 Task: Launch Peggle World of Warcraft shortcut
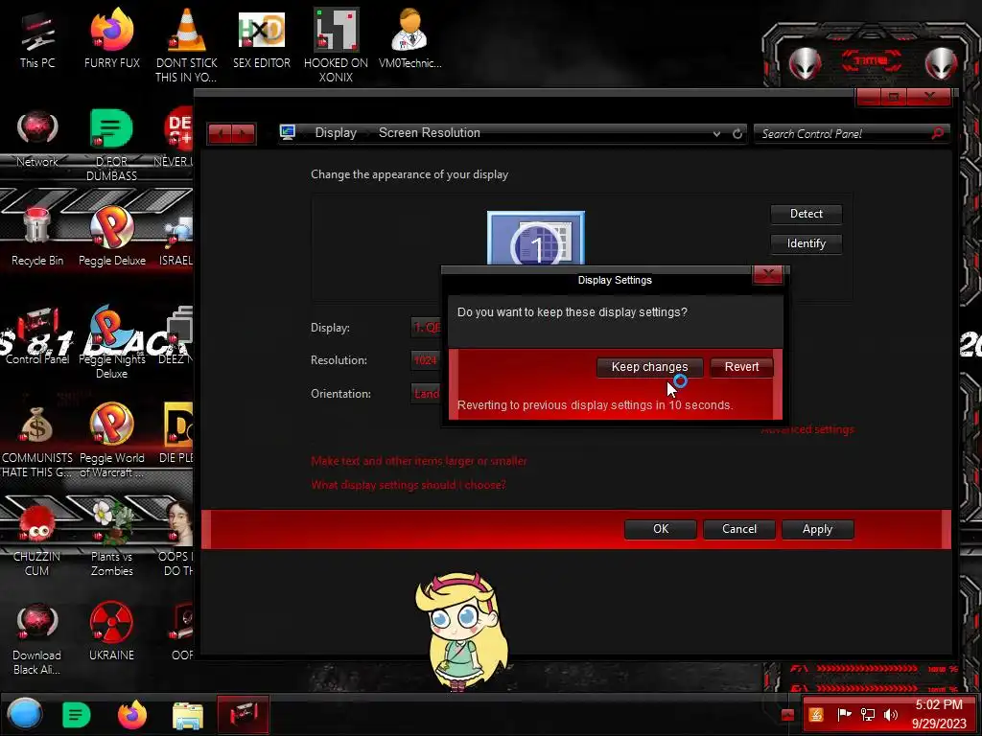pos(111,441)
